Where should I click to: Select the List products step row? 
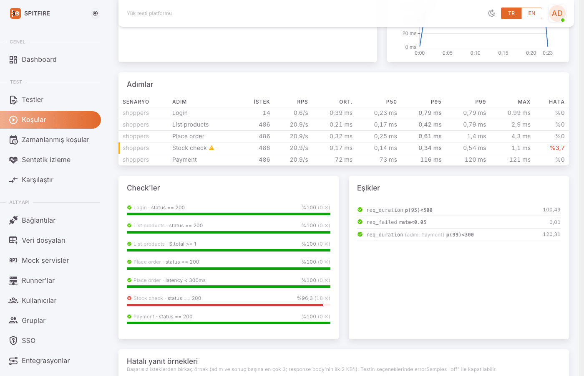(344, 124)
